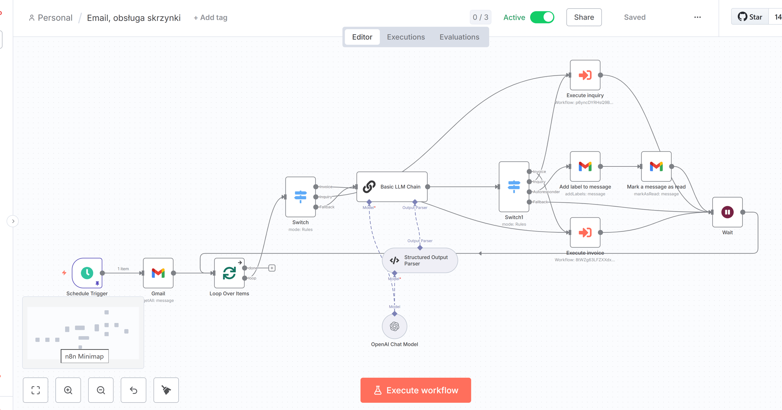Expand the collapsed left sidebar chevron
782x410 pixels.
coord(13,221)
